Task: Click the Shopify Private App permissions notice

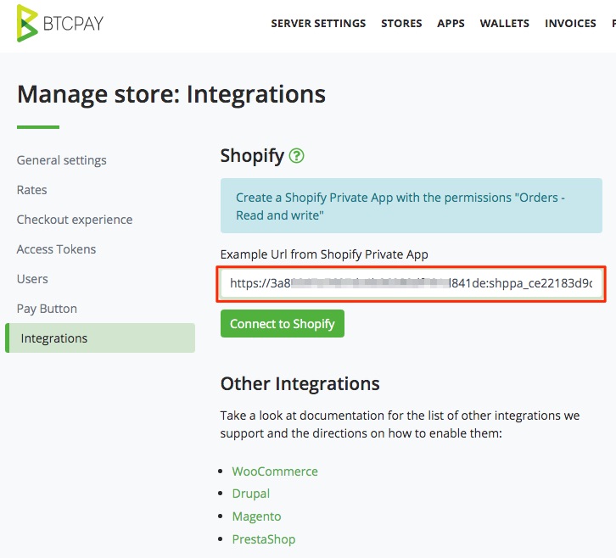Action: coord(411,206)
